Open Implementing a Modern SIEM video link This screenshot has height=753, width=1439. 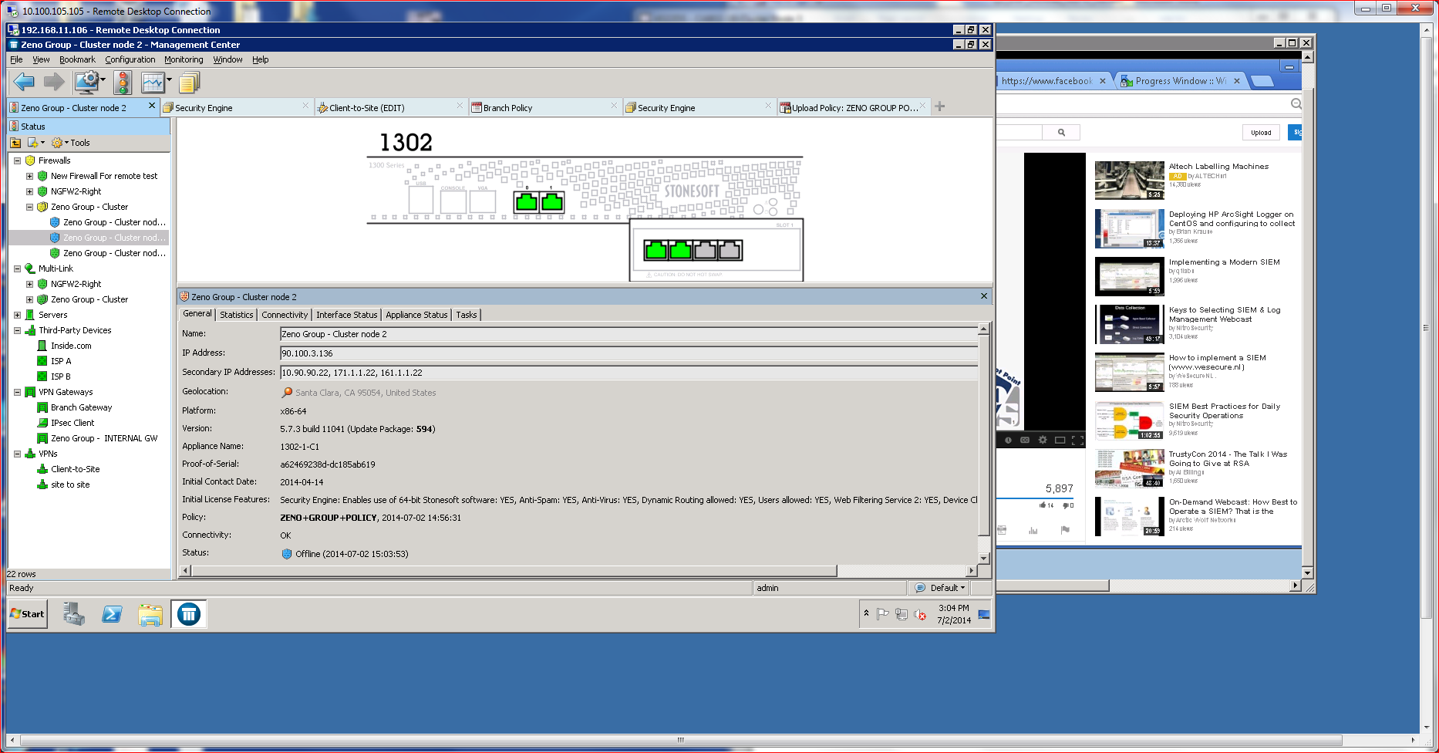(x=1224, y=262)
